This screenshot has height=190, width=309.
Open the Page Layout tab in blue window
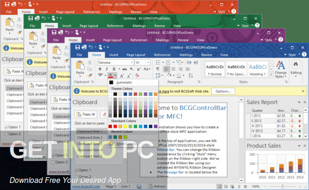click(136, 55)
